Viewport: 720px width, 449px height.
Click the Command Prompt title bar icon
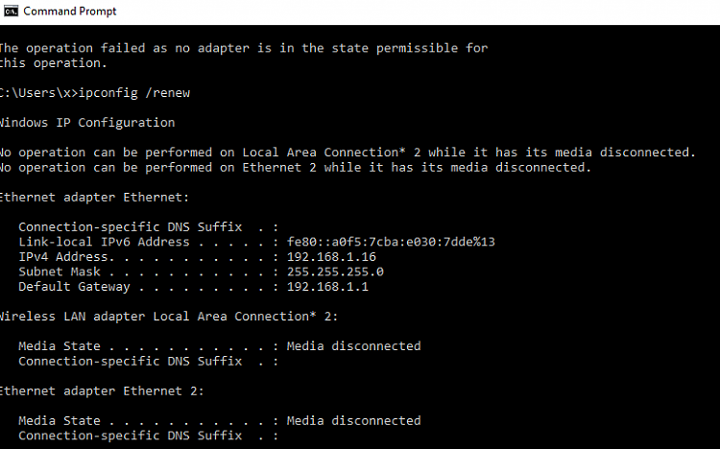11,11
